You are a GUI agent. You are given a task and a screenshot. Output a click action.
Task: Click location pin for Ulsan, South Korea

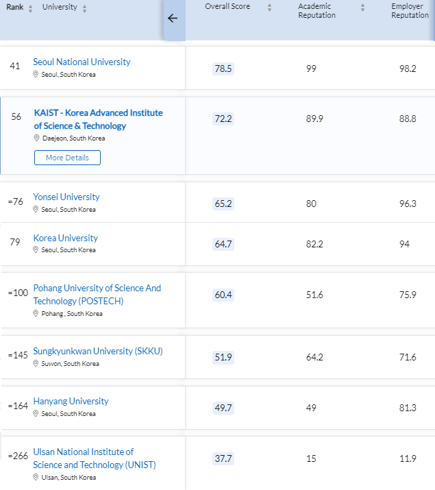[x=36, y=477]
